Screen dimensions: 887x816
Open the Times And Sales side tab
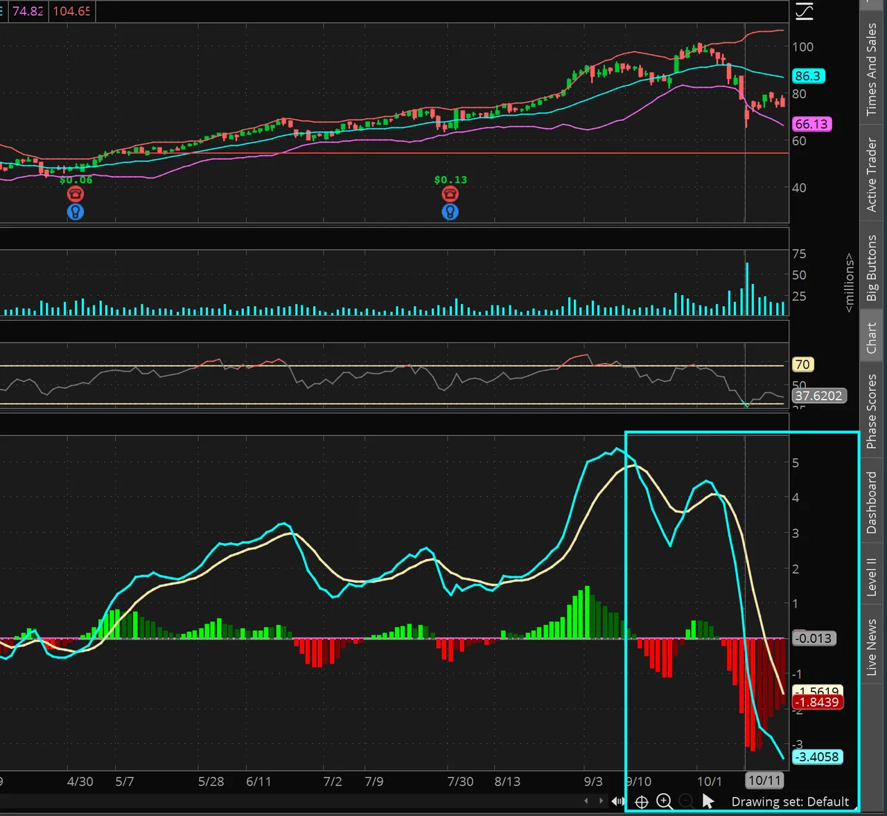click(872, 68)
